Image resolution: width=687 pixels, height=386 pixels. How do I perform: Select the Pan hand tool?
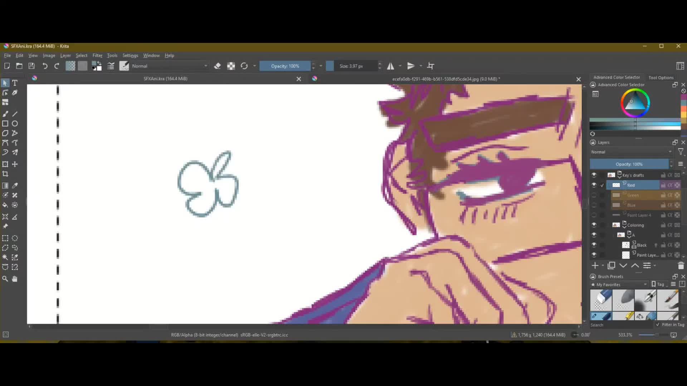pyautogui.click(x=15, y=279)
